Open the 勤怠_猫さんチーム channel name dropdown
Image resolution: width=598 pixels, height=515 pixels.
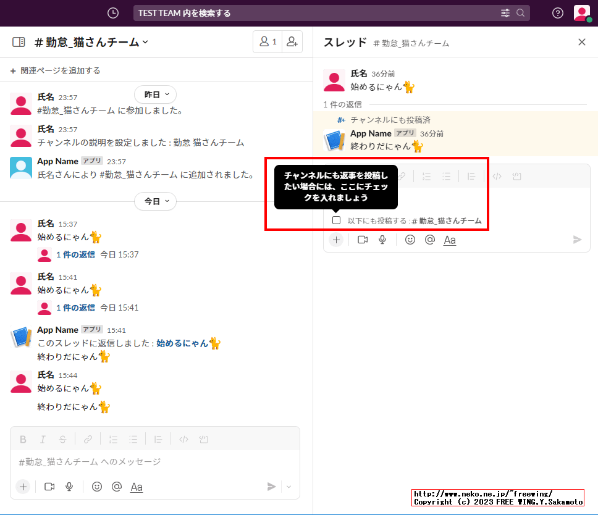pos(90,41)
